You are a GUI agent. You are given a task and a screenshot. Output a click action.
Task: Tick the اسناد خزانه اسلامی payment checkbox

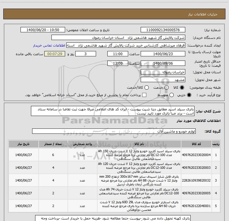pyautogui.click(x=144, y=95)
